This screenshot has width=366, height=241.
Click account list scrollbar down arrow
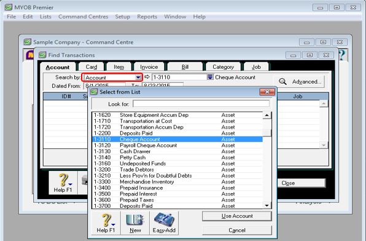267,205
